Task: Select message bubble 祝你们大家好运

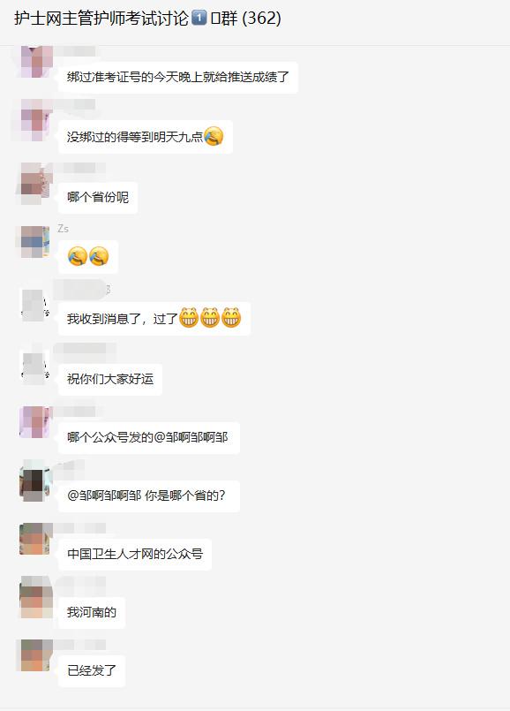Action: point(110,379)
